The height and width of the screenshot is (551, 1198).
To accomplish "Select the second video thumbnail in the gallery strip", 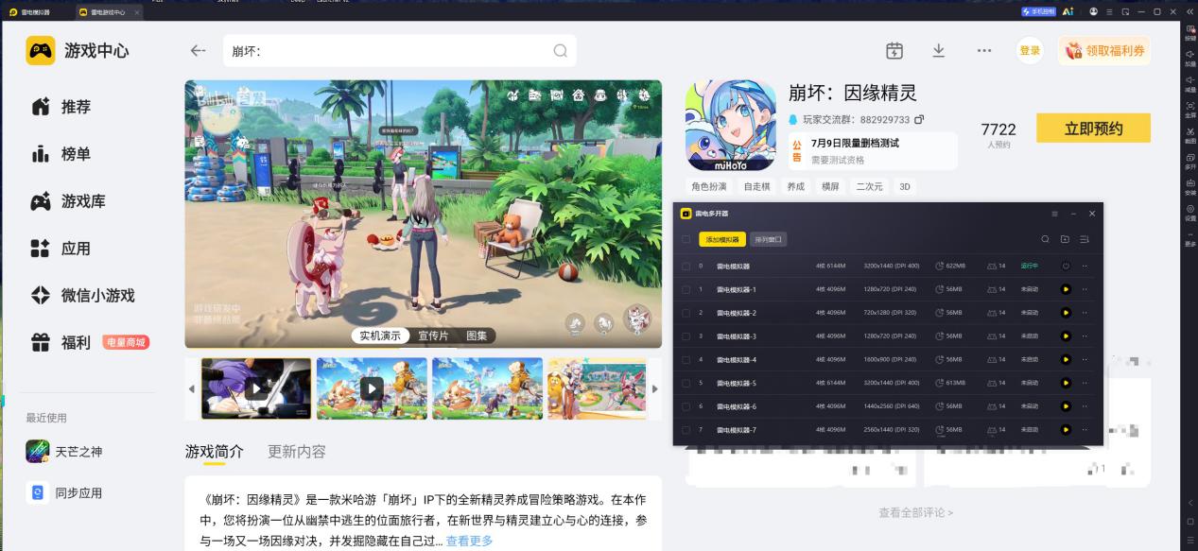I will (x=372, y=388).
